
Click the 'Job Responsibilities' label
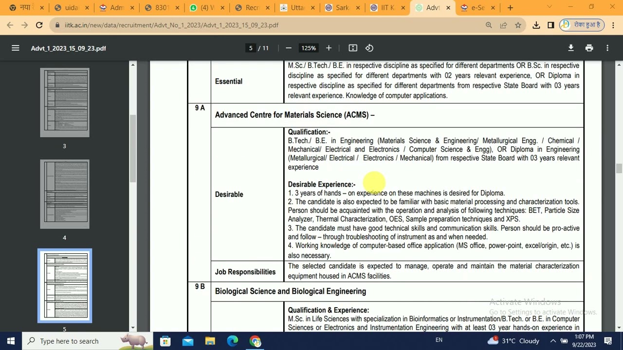(x=245, y=272)
